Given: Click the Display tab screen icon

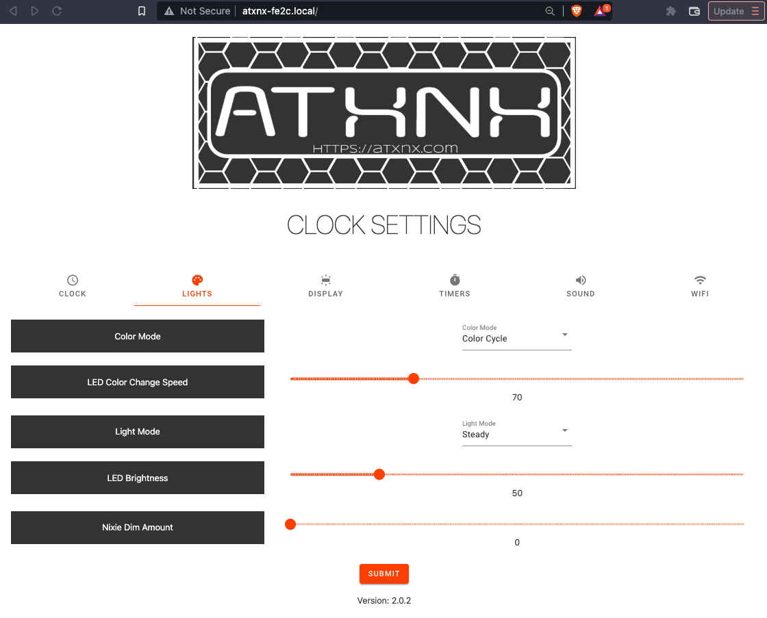Looking at the screenshot, I should [325, 280].
